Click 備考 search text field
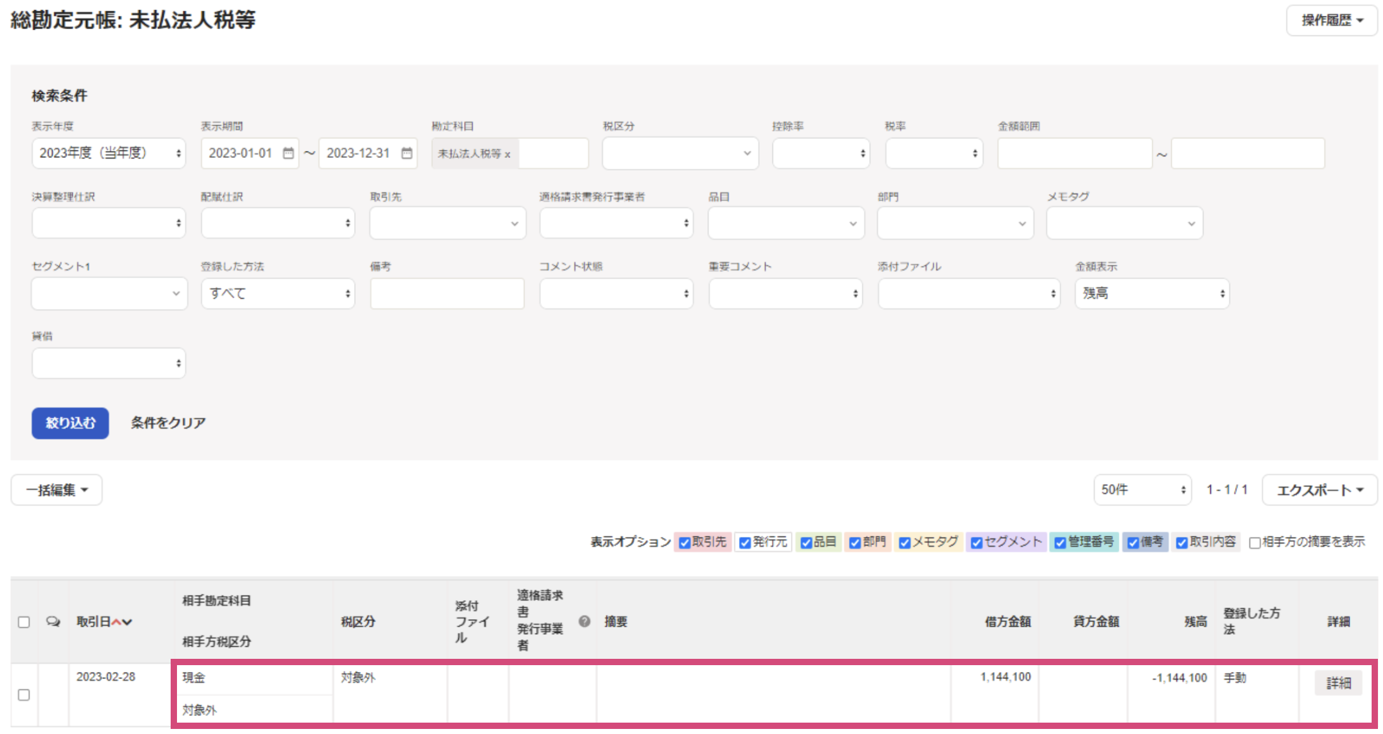 click(x=447, y=293)
